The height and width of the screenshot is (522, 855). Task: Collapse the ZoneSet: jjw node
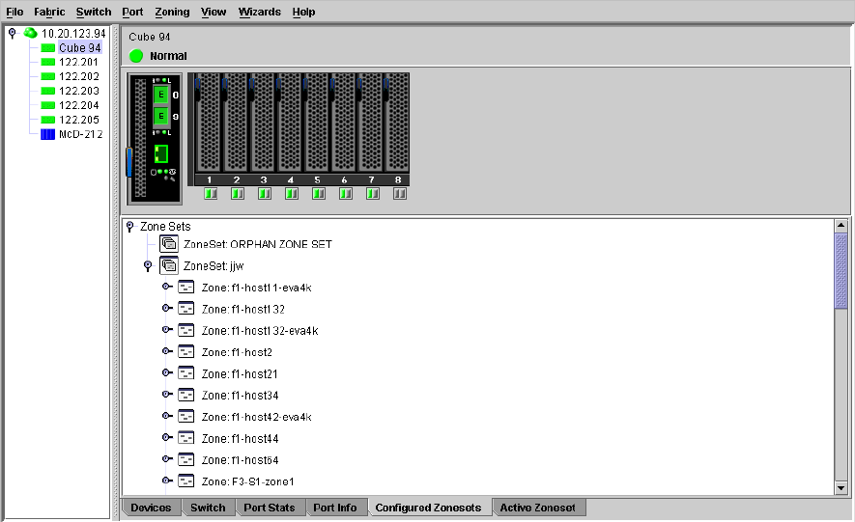[148, 265]
